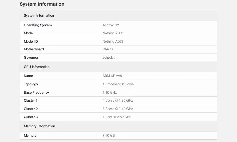The image size is (237, 142).
Task: Click the CPU Information section header
Action: pos(37,67)
